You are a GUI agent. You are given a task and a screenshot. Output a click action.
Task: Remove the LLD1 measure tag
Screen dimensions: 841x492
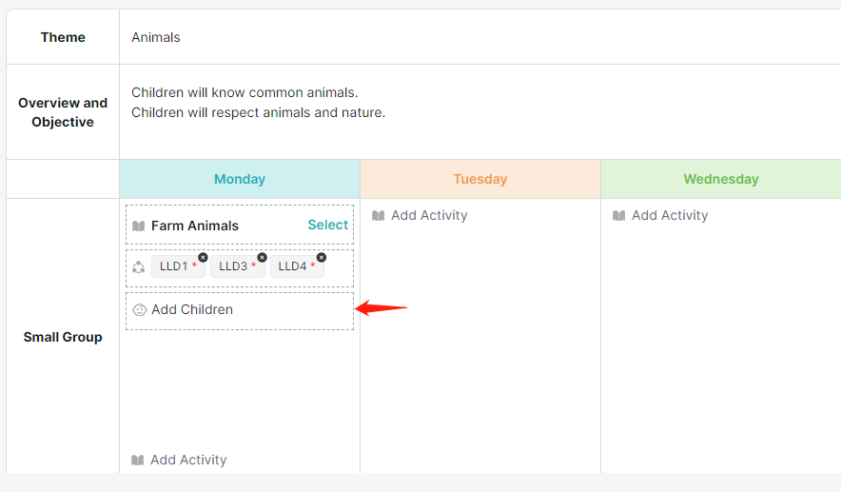coord(203,258)
